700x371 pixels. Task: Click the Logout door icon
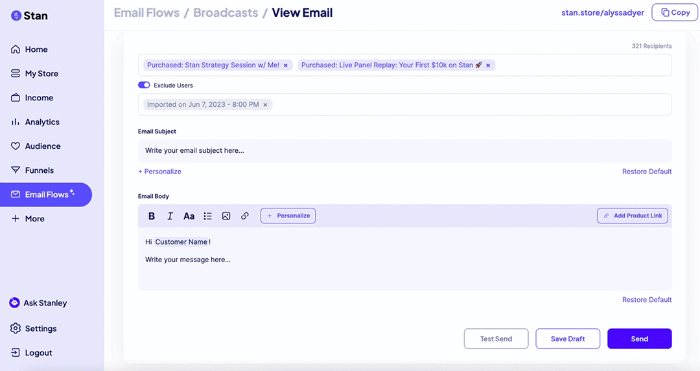(x=16, y=352)
